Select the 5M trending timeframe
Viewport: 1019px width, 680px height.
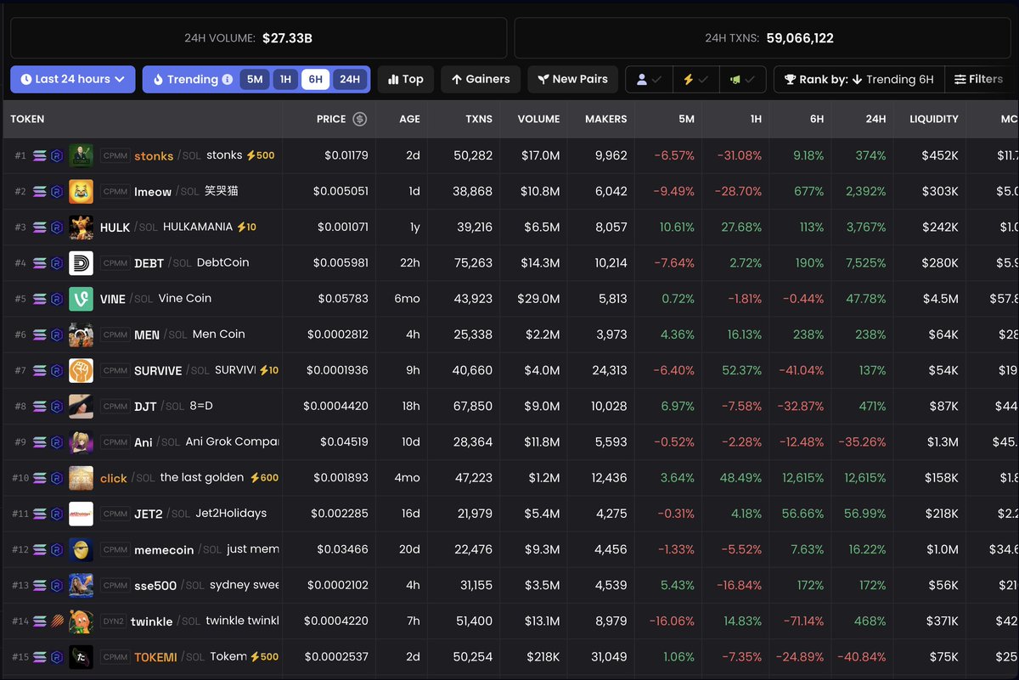click(255, 79)
